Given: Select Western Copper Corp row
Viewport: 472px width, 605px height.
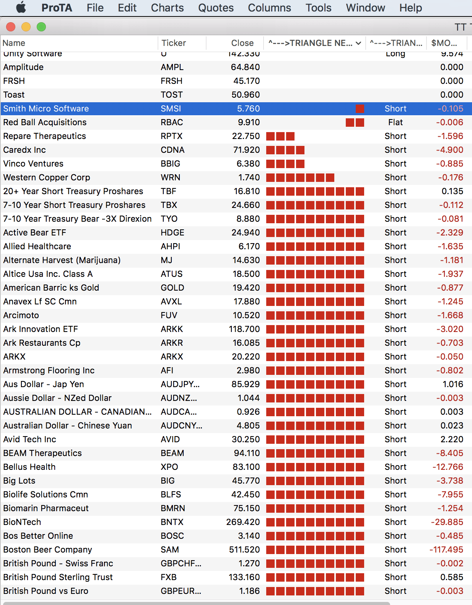Looking at the screenshot, I should (236, 178).
